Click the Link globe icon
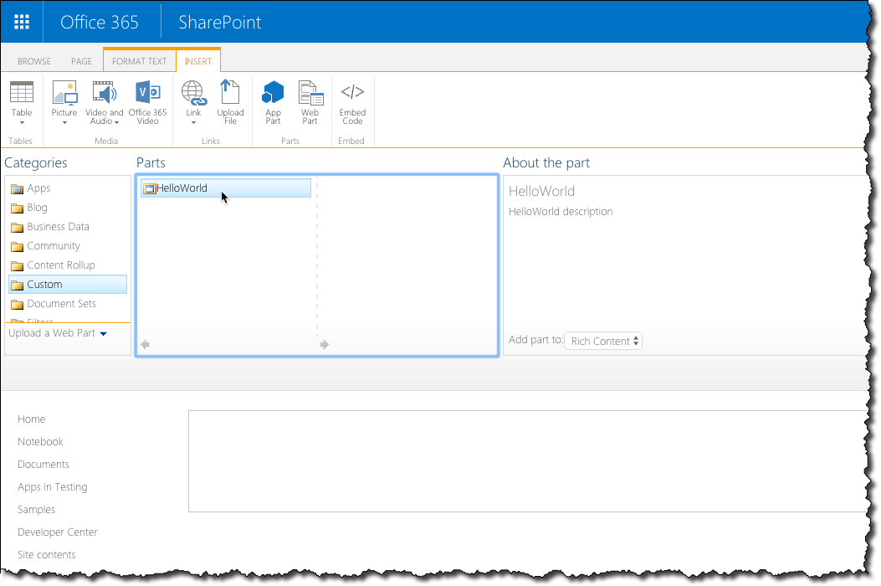The height and width of the screenshot is (586, 881). click(193, 93)
